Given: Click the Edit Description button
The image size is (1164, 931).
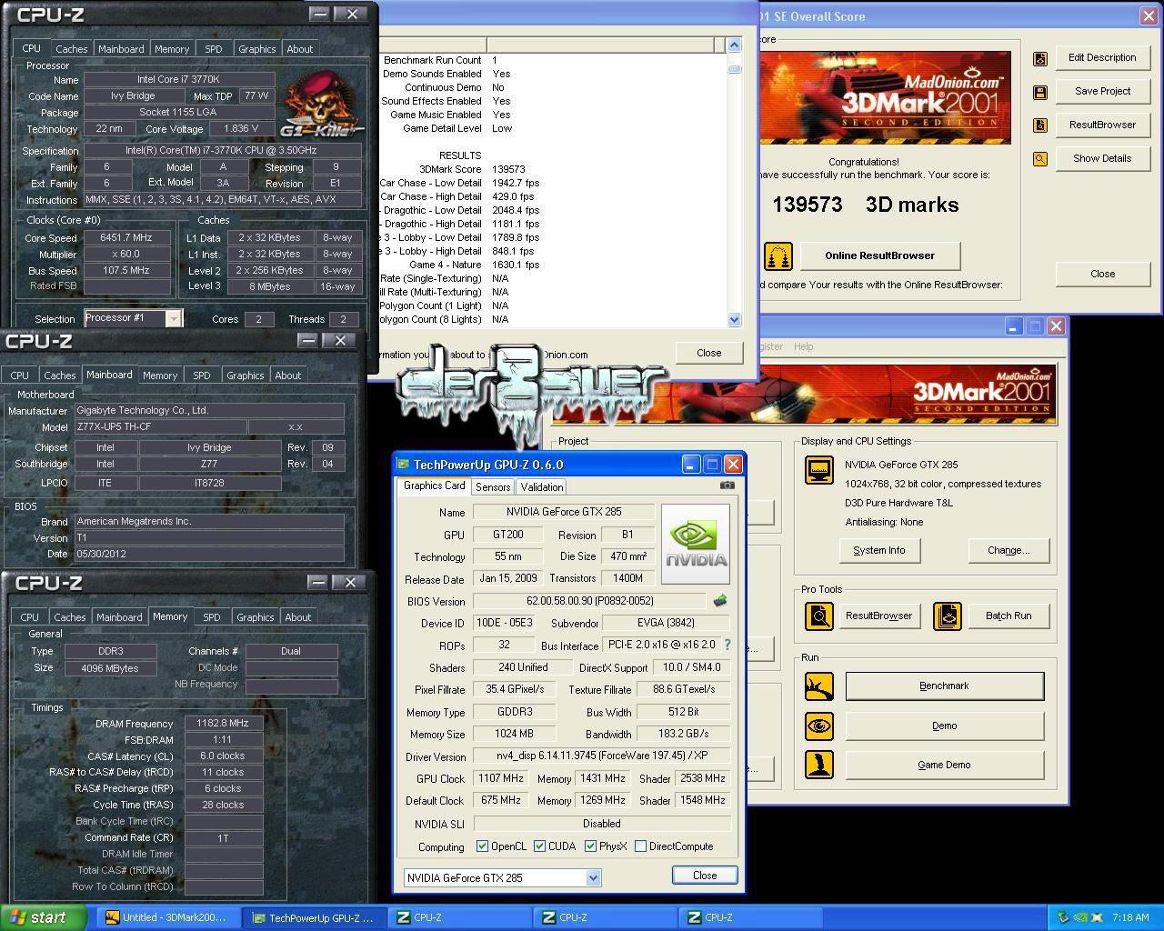Looking at the screenshot, I should 1102,57.
